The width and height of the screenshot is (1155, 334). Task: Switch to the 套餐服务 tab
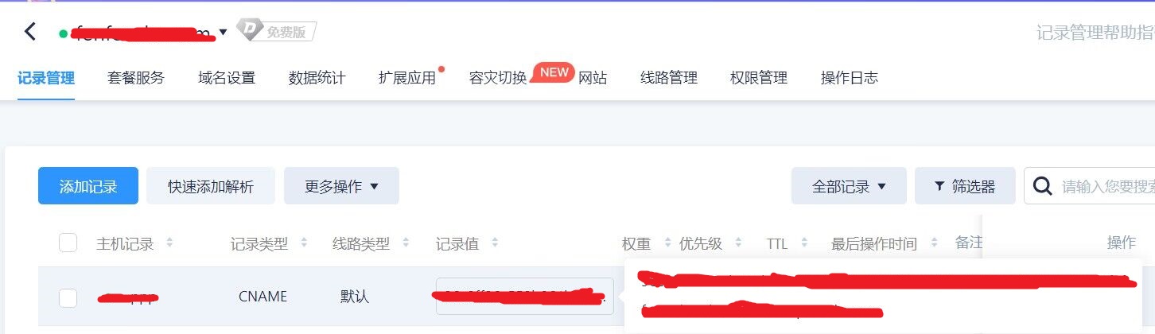click(136, 78)
